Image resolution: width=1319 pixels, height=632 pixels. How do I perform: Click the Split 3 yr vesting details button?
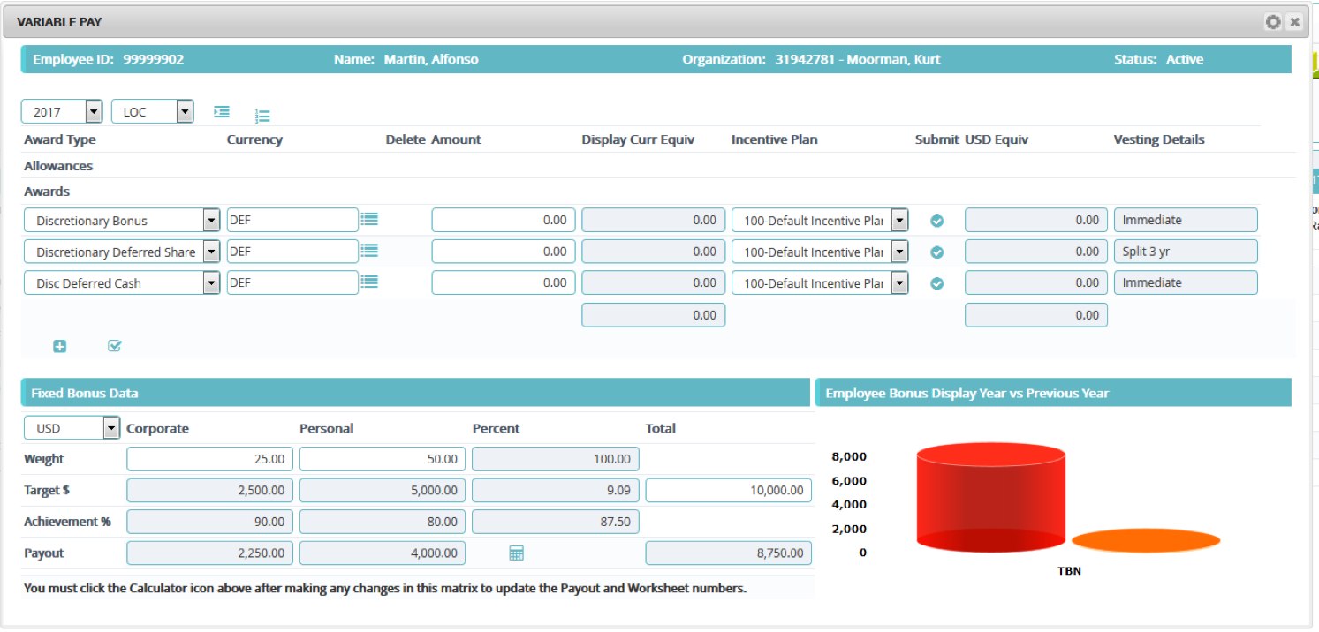tap(1186, 251)
